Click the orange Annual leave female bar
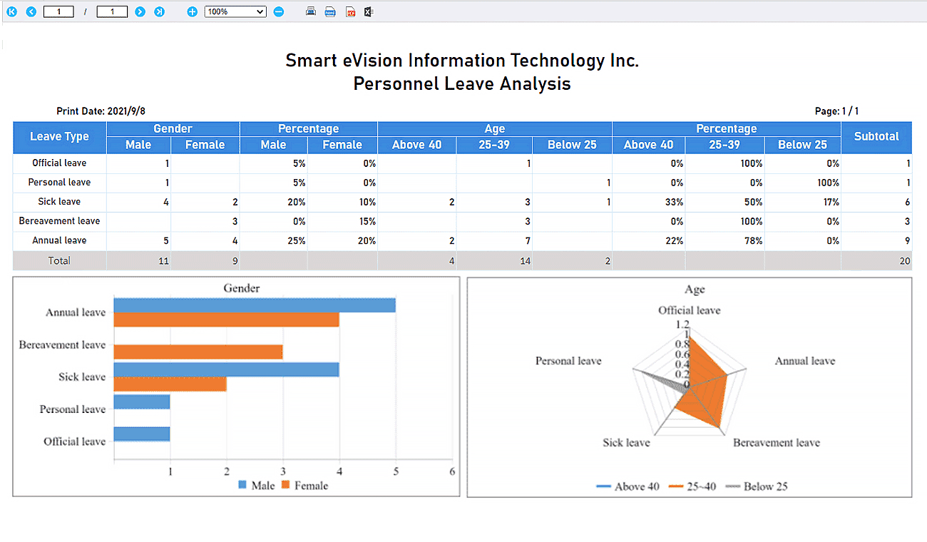Viewport: 927px width, 542px height. 226,319
